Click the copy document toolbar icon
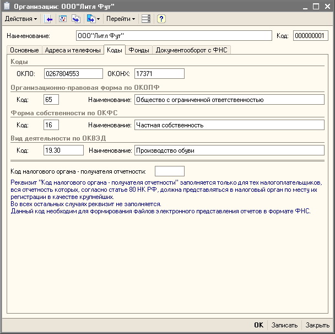Image resolution: width=335 pixels, height=334 pixels. (75, 19)
